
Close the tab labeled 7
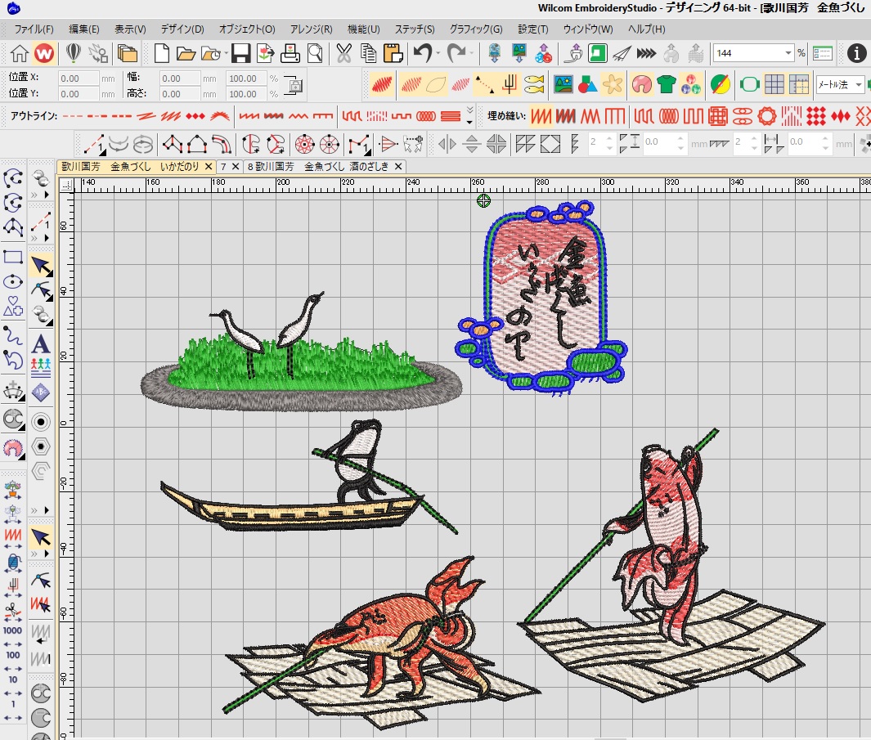tap(236, 167)
